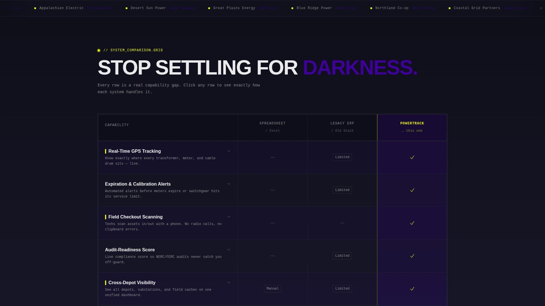
Task: Click yellow square before Blue Ridge Power
Action: coord(292,8)
